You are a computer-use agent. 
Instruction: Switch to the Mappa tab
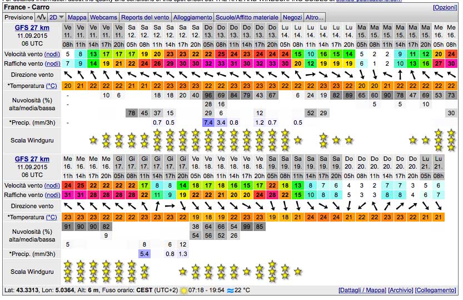pyautogui.click(x=77, y=18)
